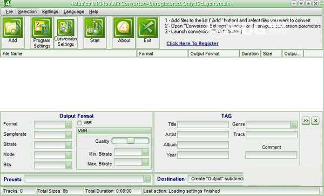The image size is (324, 196).
Task: Click the Last action status message
Action: 232,191
